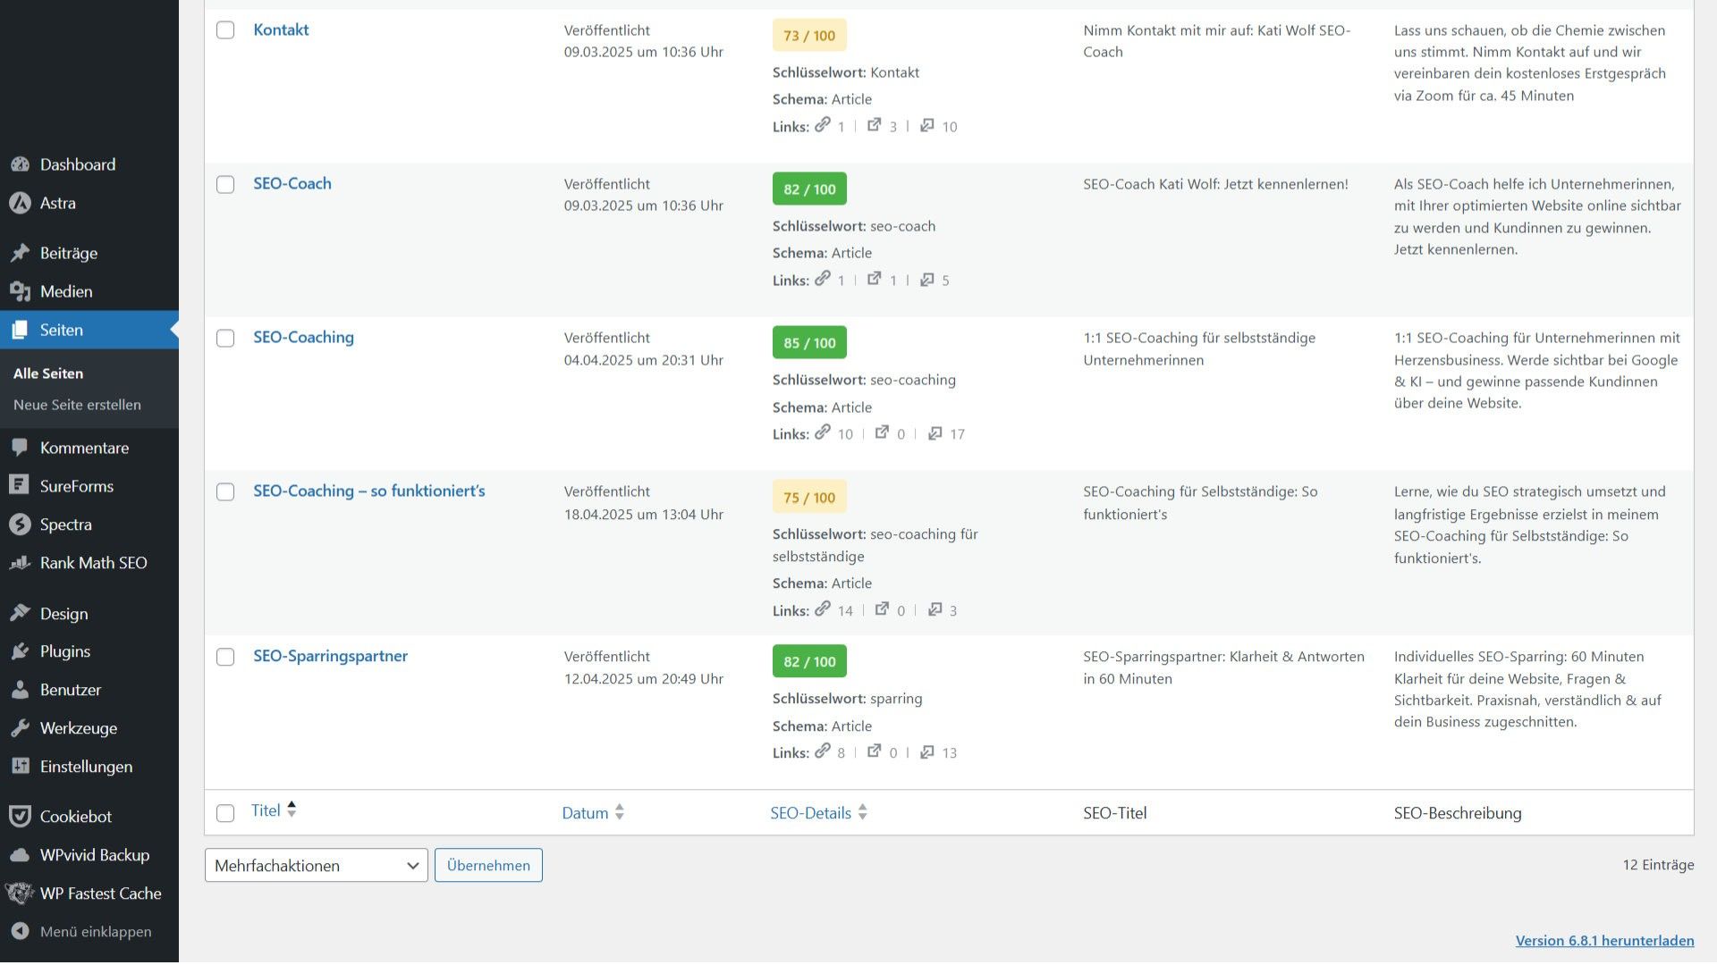Click the Dashboard gauge icon in sidebar
Image resolution: width=1717 pixels, height=965 pixels.
20,164
